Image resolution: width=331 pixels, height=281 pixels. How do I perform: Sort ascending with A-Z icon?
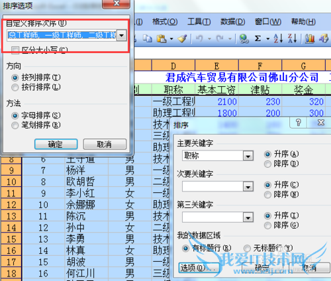278,38
